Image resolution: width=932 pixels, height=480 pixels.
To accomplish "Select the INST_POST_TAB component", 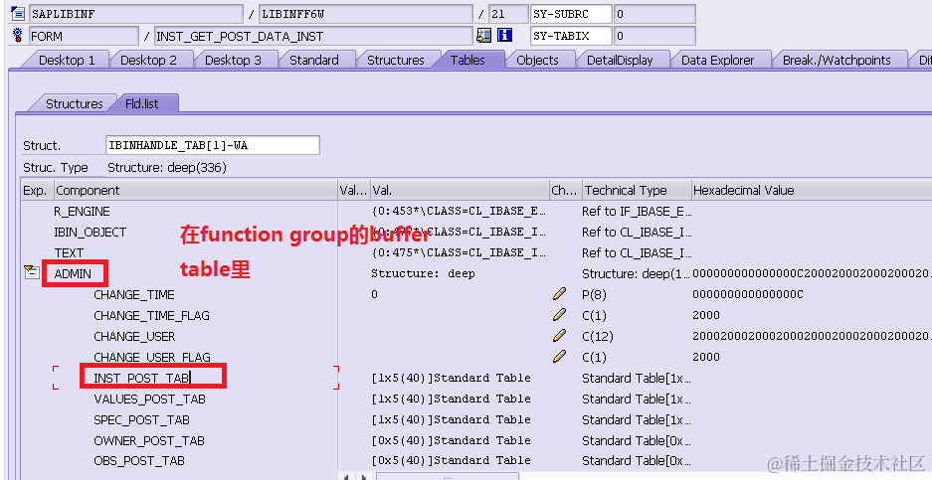I will point(141,378).
